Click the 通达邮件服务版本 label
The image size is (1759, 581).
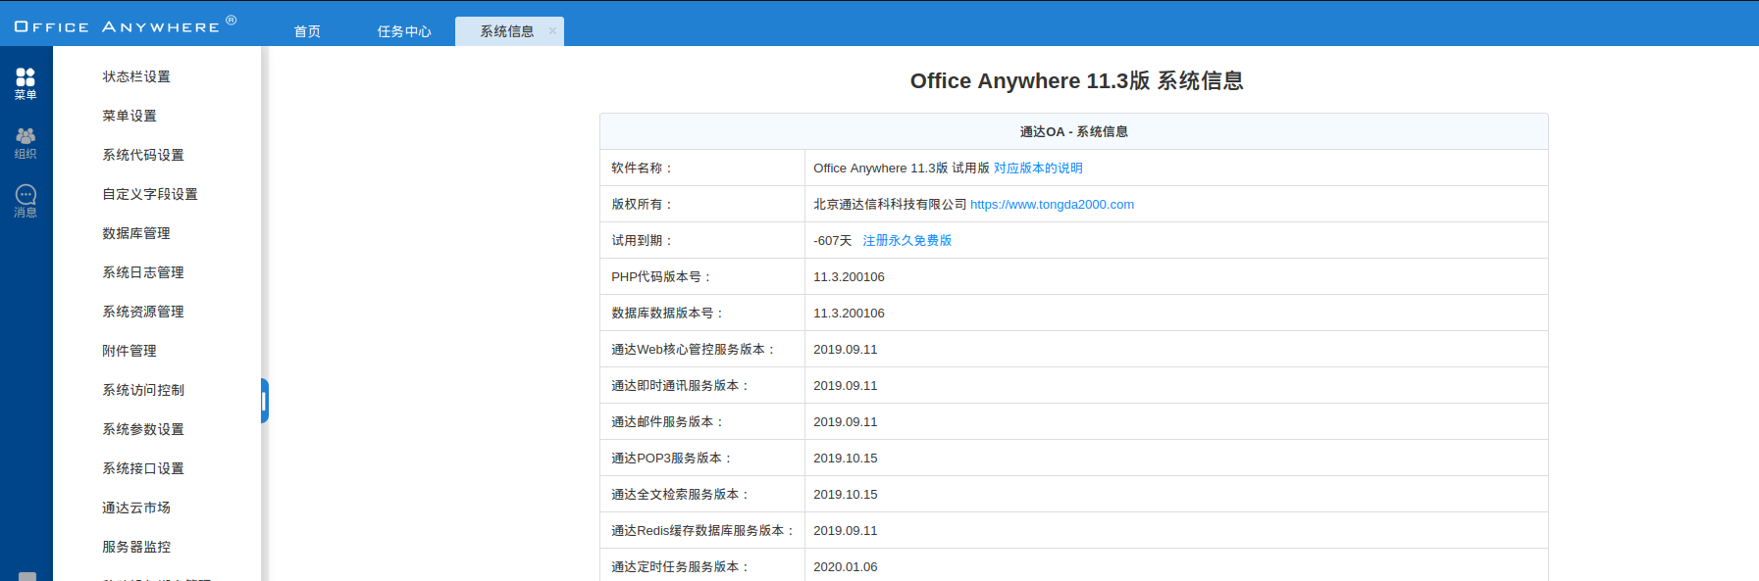point(669,421)
